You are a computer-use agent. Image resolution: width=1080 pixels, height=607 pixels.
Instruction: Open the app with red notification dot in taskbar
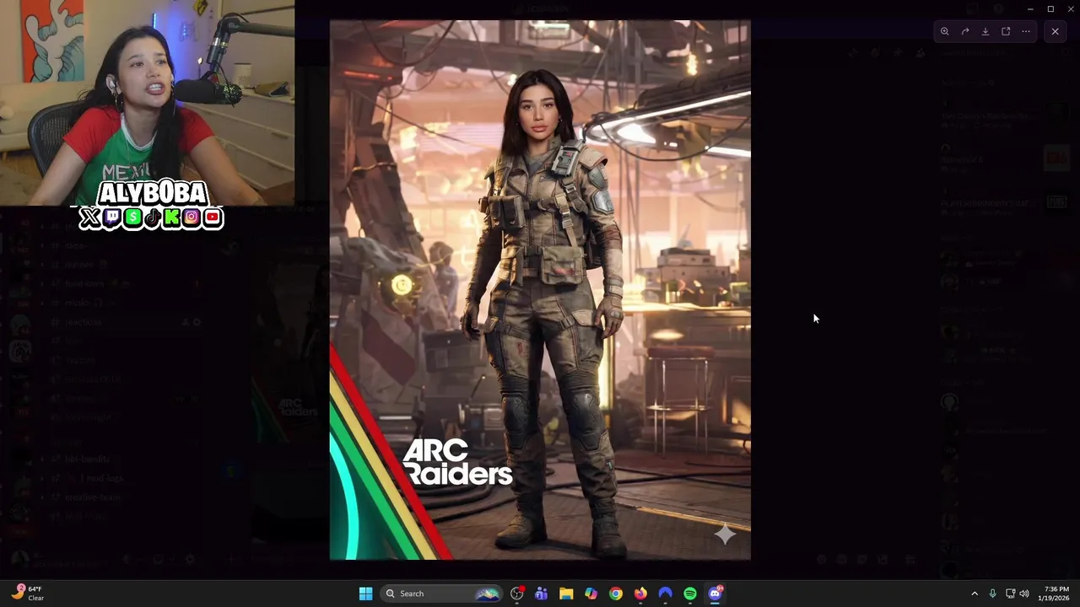[517, 594]
